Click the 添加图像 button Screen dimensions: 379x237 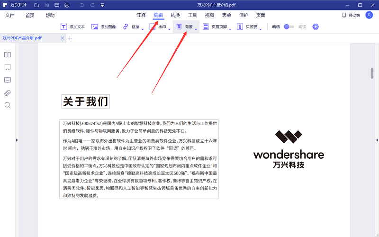103,27
